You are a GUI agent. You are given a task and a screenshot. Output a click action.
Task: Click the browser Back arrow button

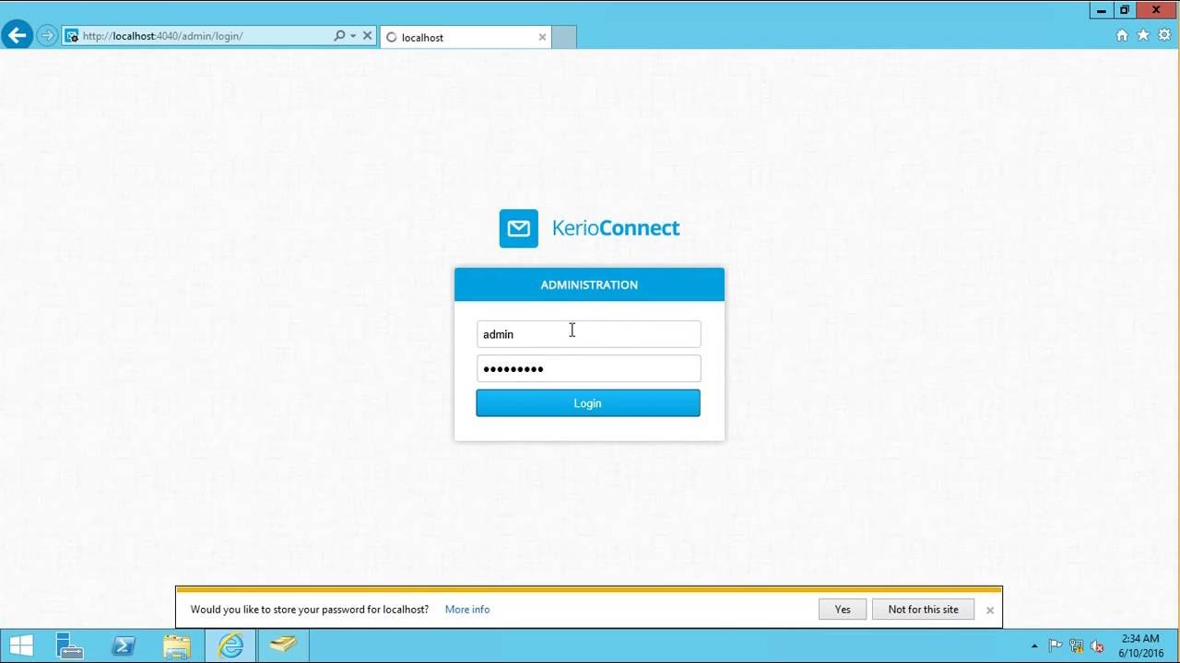[17, 36]
